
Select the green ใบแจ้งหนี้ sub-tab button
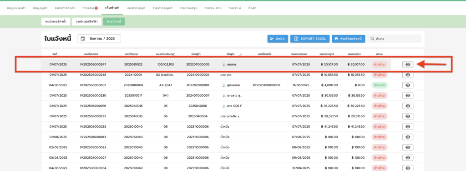114,22
